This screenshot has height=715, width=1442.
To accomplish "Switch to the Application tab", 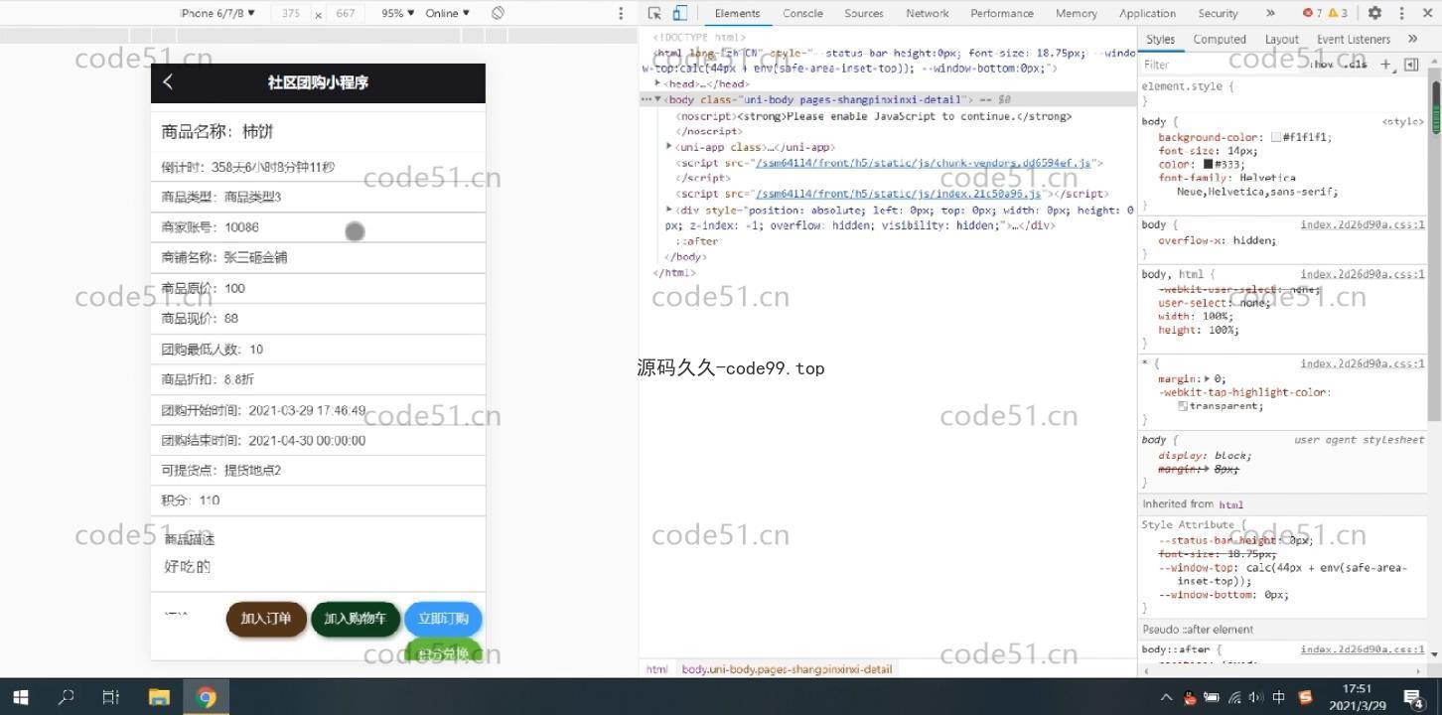I will point(1147,13).
